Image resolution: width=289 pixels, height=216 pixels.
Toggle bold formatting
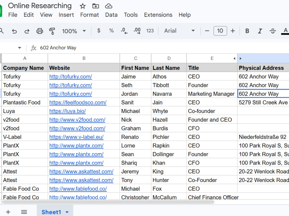[247, 31]
